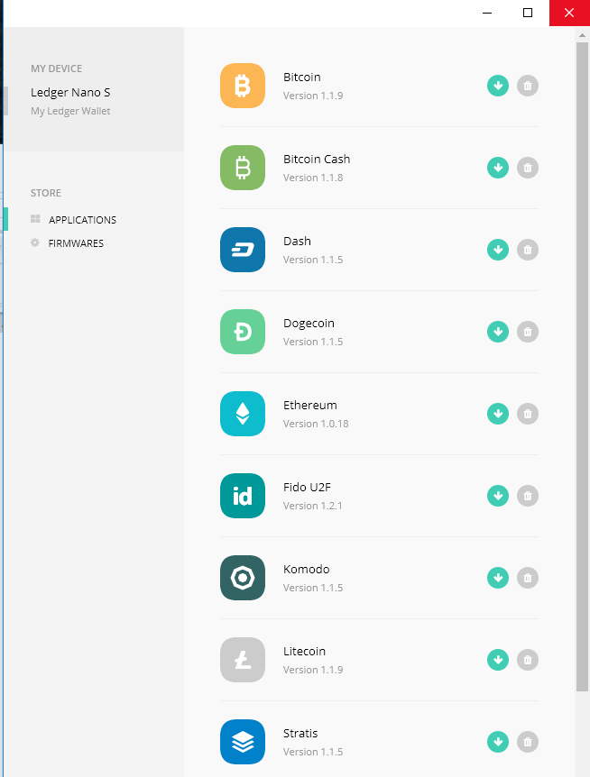Screen dimensions: 590x777
Task: Click the Ethereum diamond logo
Action: tap(243, 414)
